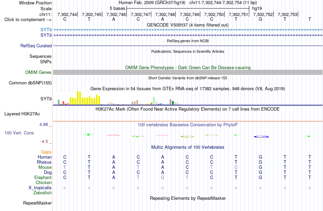
Task: Click the 7,302,744 position on the chr11 ruler
Action: tap(67, 14)
